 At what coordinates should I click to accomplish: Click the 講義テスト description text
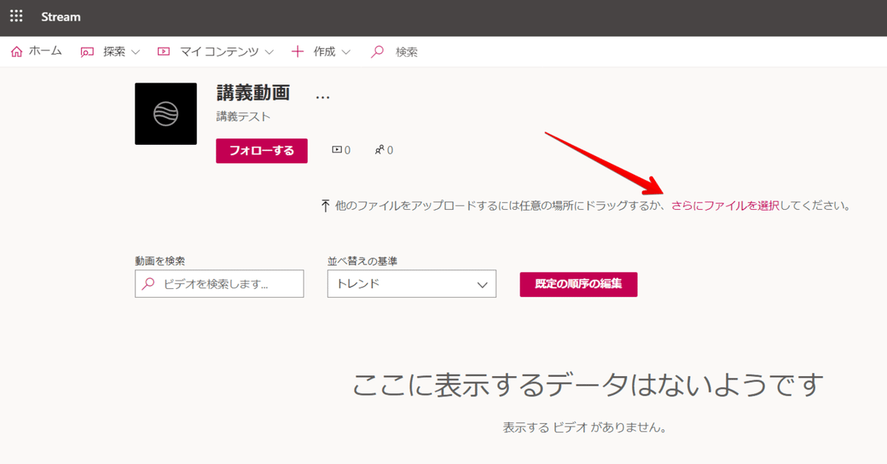243,117
